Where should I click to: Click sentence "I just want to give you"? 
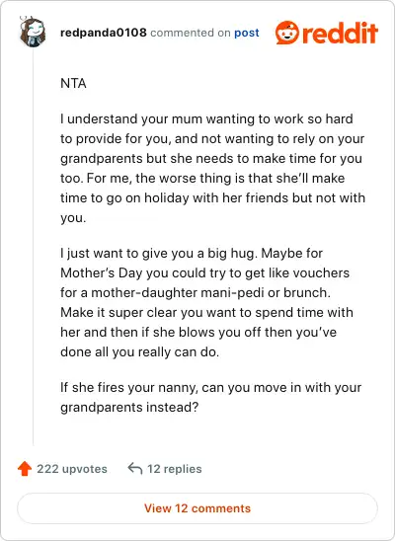click(159, 254)
